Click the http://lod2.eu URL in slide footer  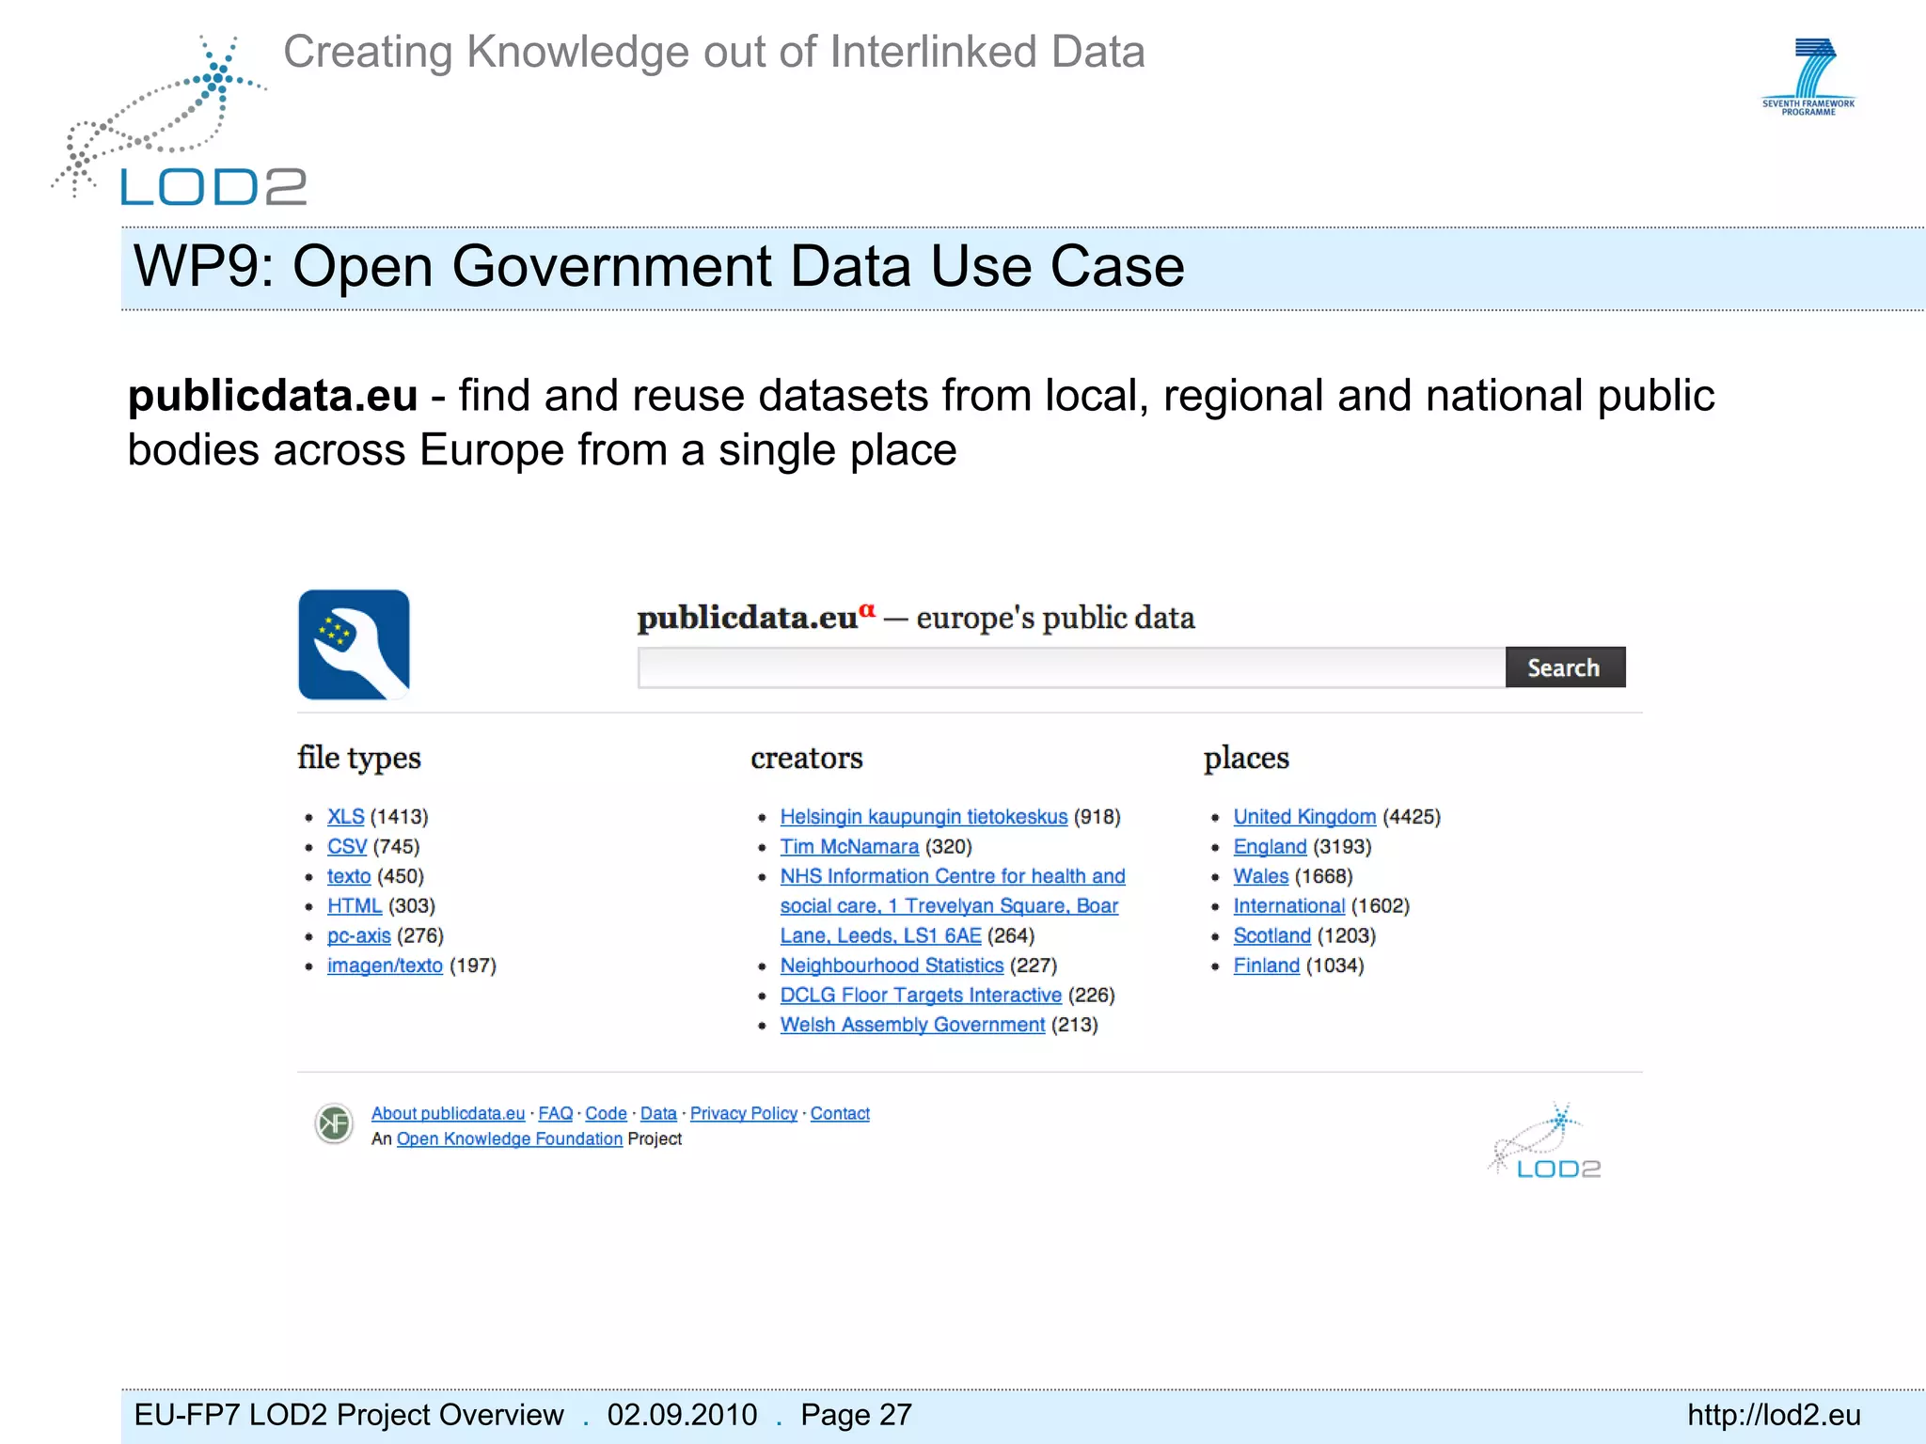[1774, 1415]
